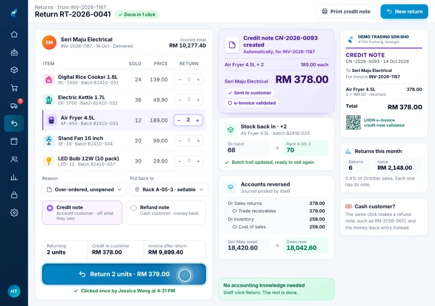
Task: Decrease Electric Kettle return quantity
Action: click(180, 100)
